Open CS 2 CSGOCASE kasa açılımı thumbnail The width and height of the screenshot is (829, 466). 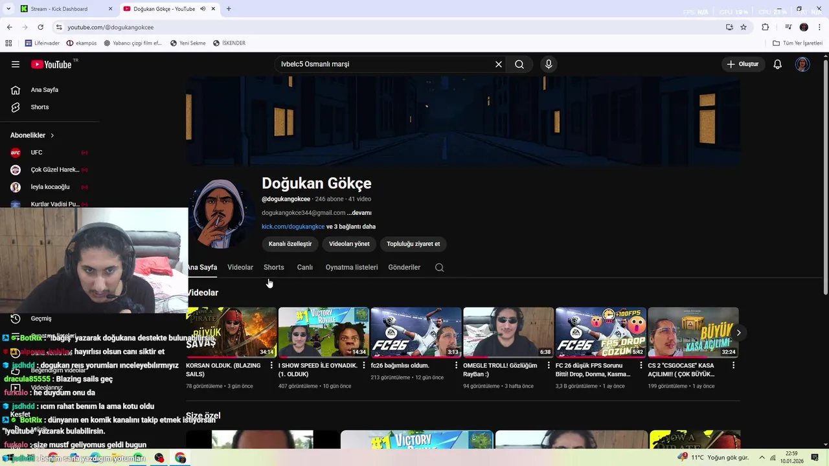[x=693, y=333]
